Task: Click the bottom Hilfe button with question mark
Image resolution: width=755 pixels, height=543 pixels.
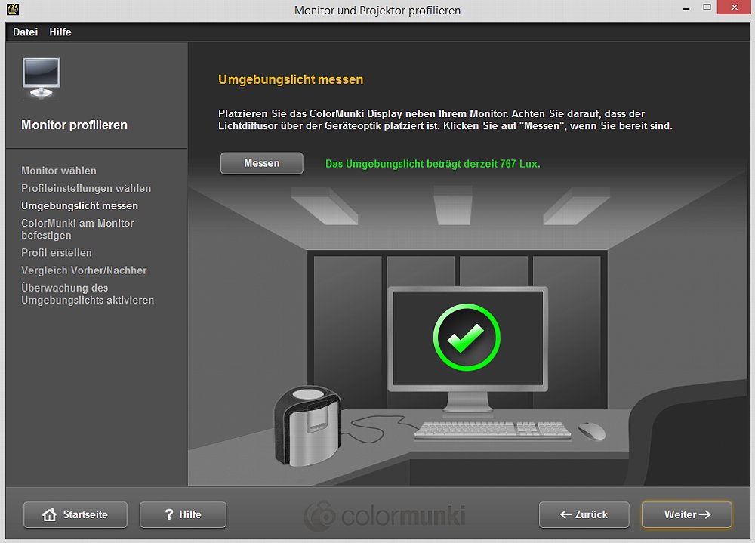Action: [183, 514]
